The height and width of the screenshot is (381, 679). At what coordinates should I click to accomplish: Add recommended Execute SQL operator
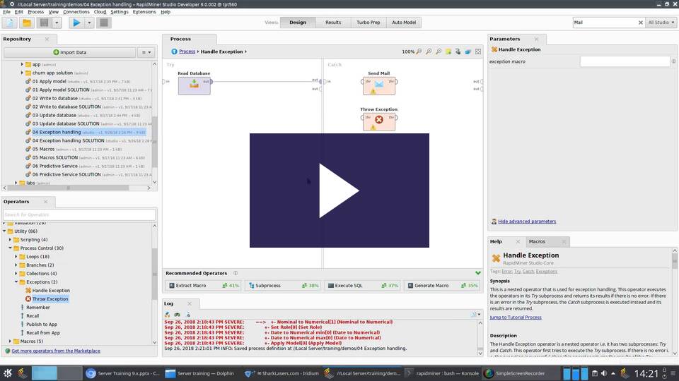tap(362, 286)
